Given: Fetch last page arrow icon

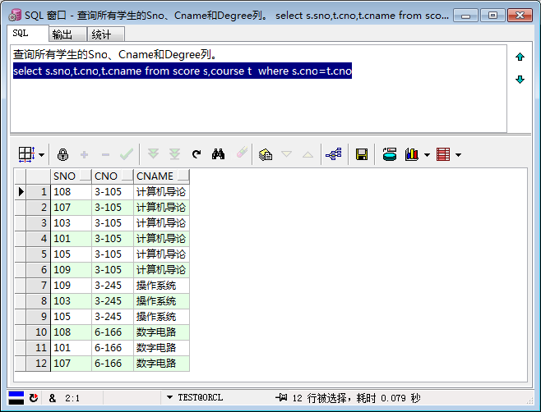Looking at the screenshot, I should [x=174, y=154].
